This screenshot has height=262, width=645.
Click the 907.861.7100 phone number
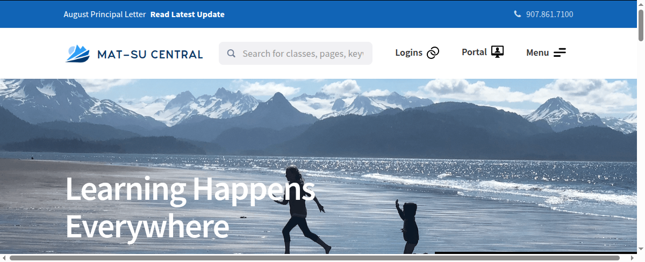[549, 14]
